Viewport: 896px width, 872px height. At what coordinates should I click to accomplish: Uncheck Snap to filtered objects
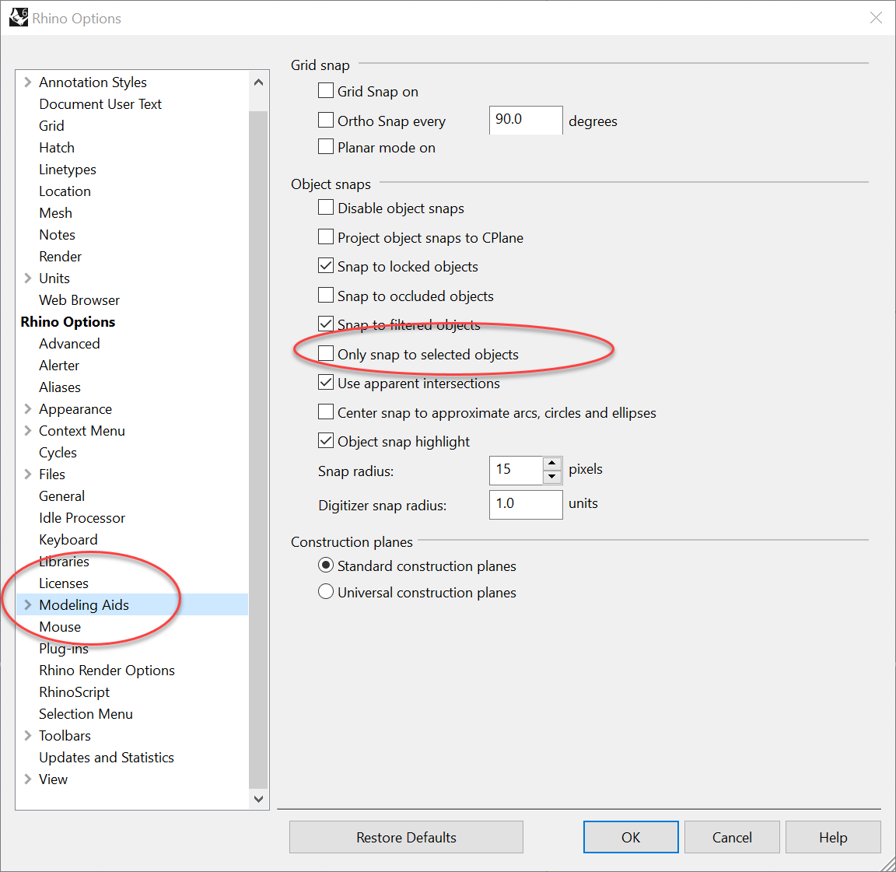tap(326, 324)
